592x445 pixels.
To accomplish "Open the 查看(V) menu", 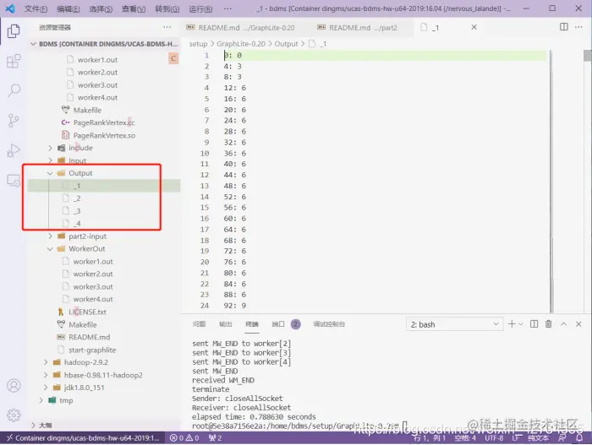I will [x=134, y=8].
